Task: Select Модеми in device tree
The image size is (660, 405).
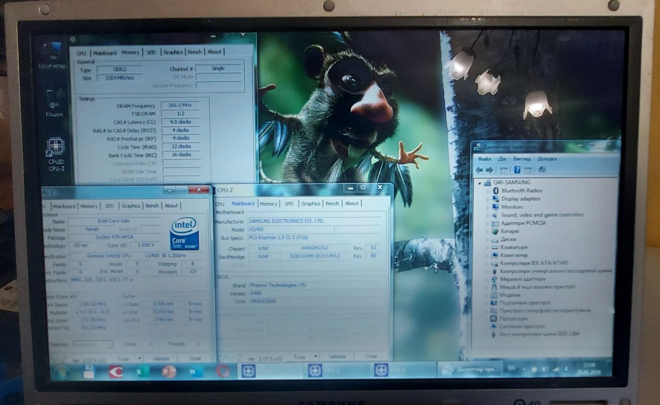Action: 510,295
